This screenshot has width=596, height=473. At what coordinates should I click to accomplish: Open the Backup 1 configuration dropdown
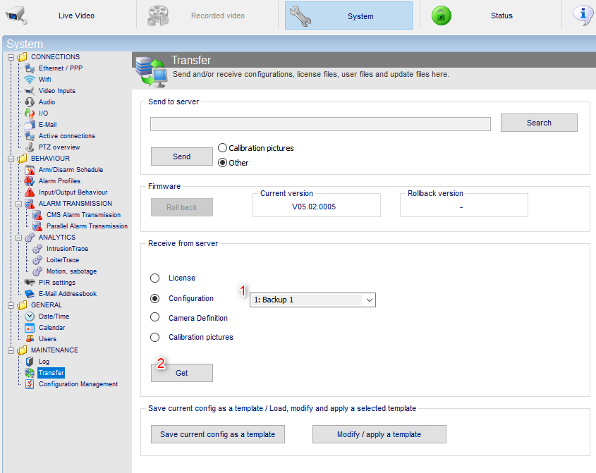pyautogui.click(x=312, y=300)
